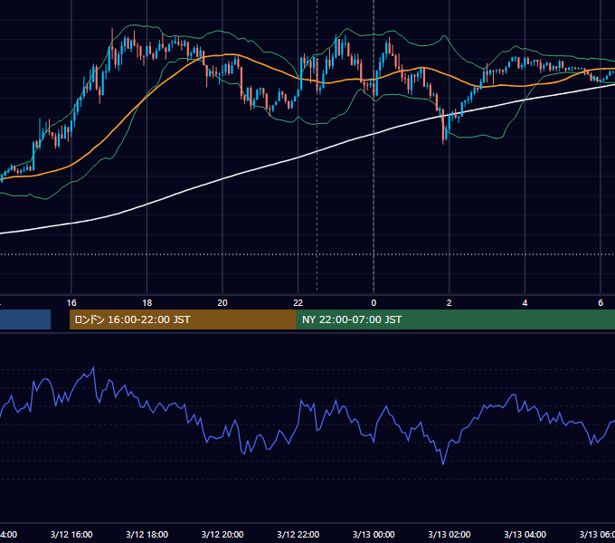Click the 3/12 20:00 label on indicator axis
615x543 pixels.
click(x=222, y=534)
